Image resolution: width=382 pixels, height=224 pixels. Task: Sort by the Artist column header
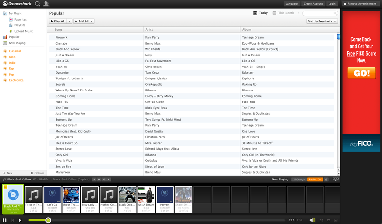[192, 29]
